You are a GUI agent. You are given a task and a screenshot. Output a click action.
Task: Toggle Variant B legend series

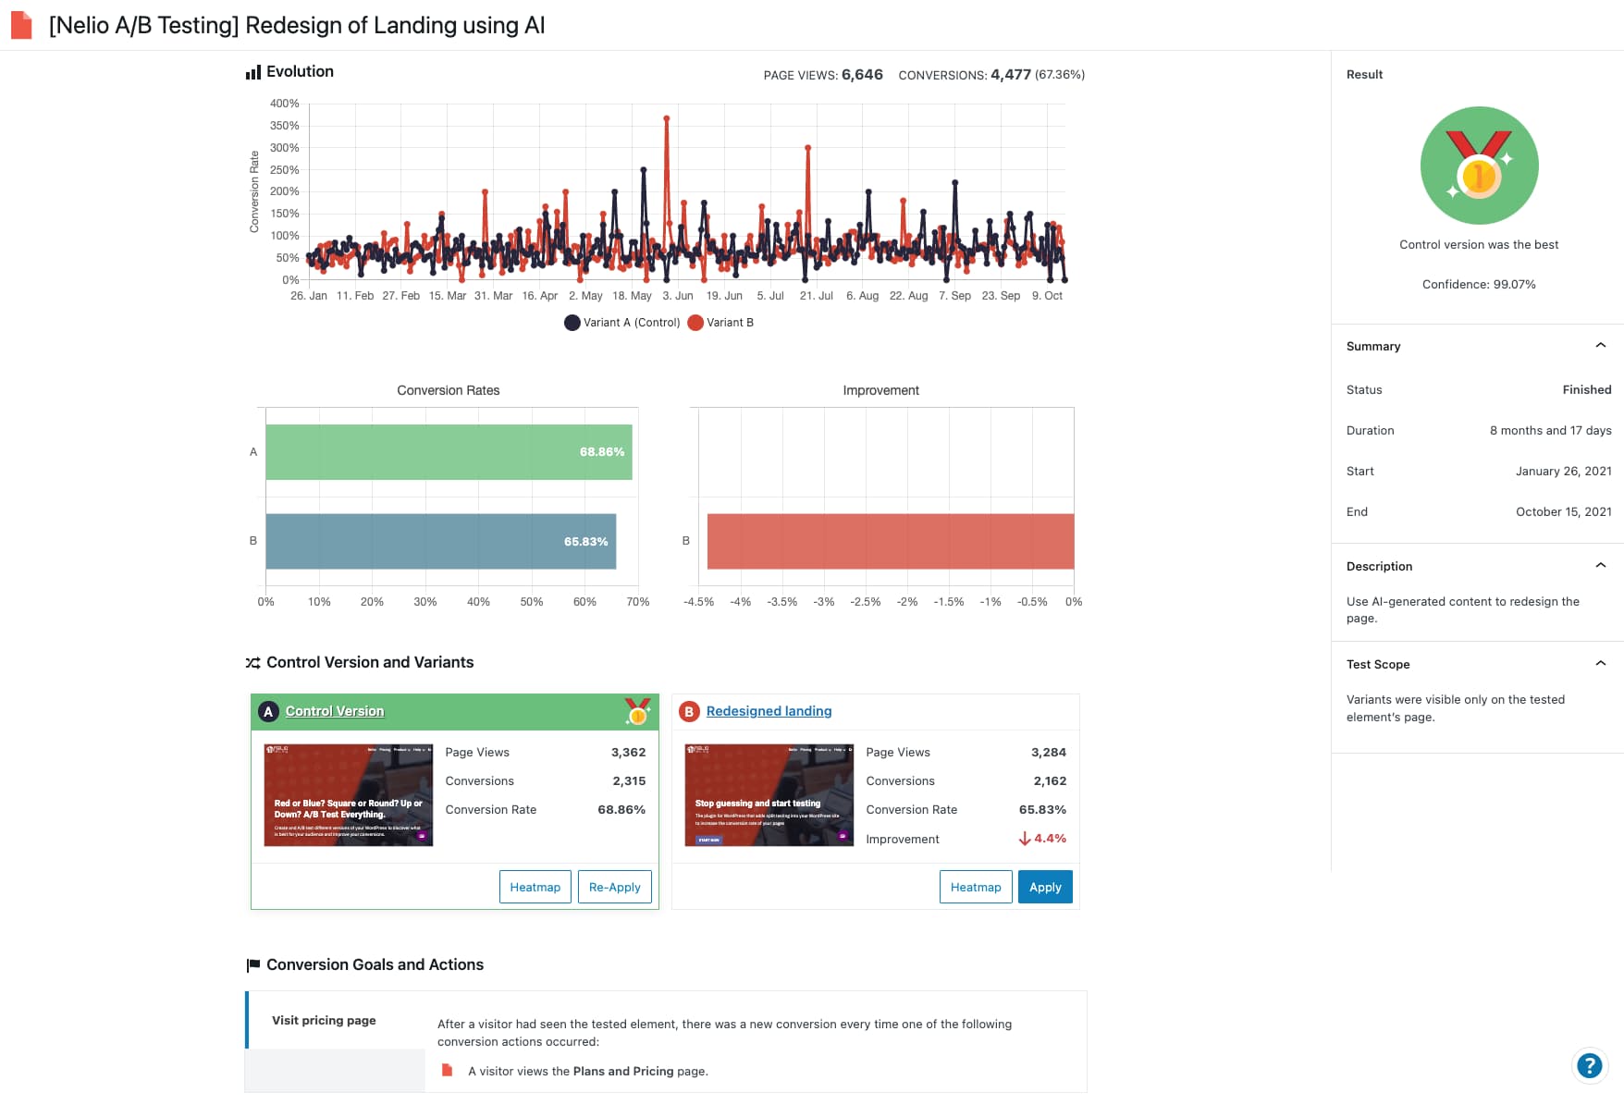[720, 323]
